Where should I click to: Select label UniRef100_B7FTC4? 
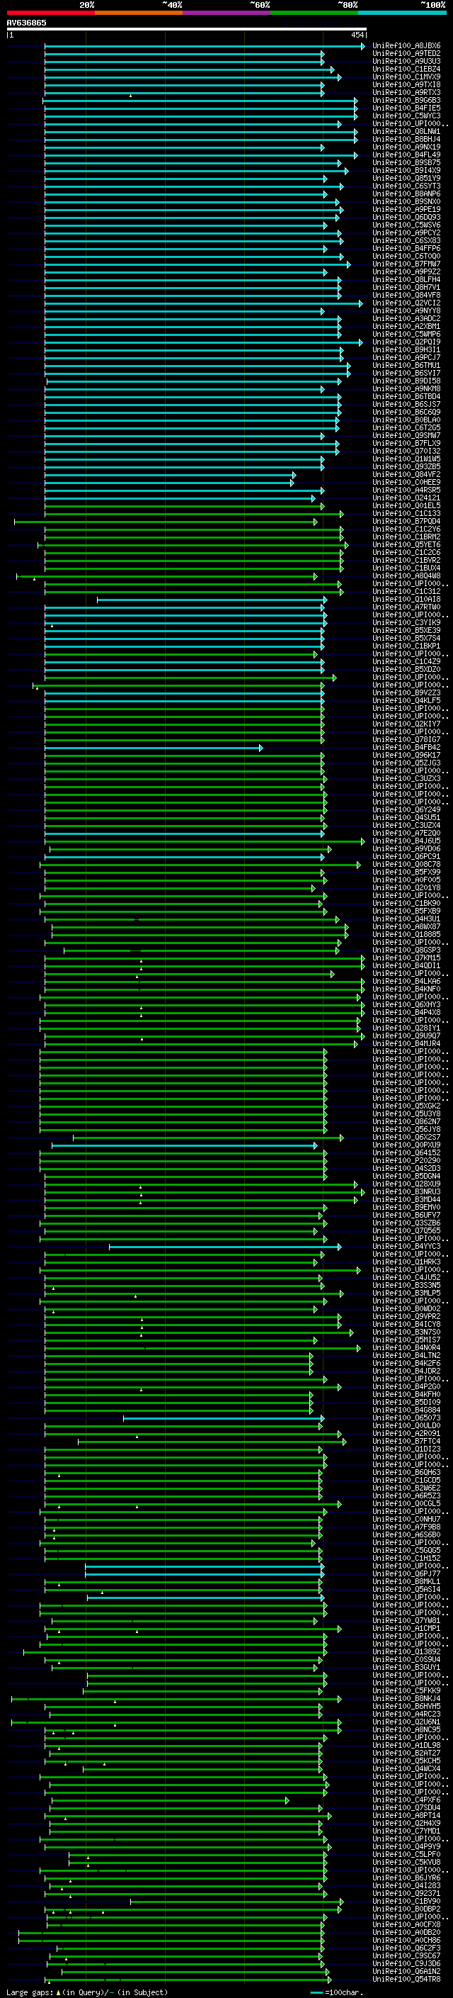(406, 1442)
